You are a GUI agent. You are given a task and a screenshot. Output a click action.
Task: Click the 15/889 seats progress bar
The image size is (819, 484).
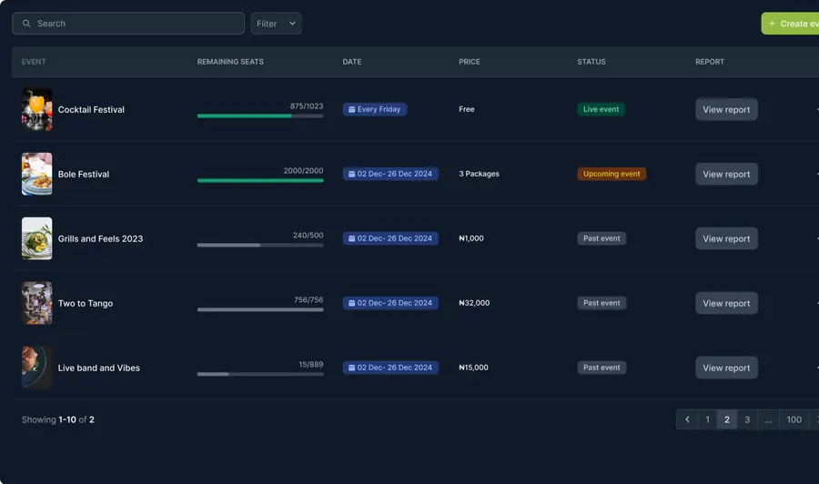[x=260, y=374]
